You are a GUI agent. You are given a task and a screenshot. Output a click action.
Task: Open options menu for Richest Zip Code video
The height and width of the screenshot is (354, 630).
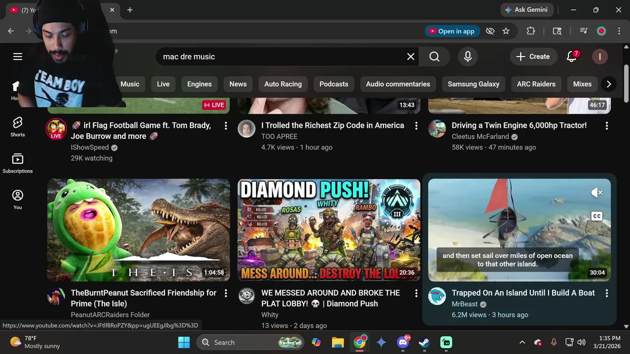point(416,126)
